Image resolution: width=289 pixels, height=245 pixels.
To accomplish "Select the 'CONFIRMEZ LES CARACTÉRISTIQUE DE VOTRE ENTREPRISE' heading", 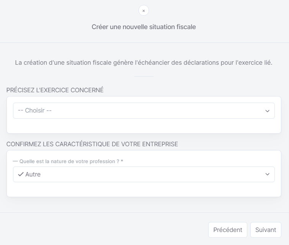I will (92, 144).
